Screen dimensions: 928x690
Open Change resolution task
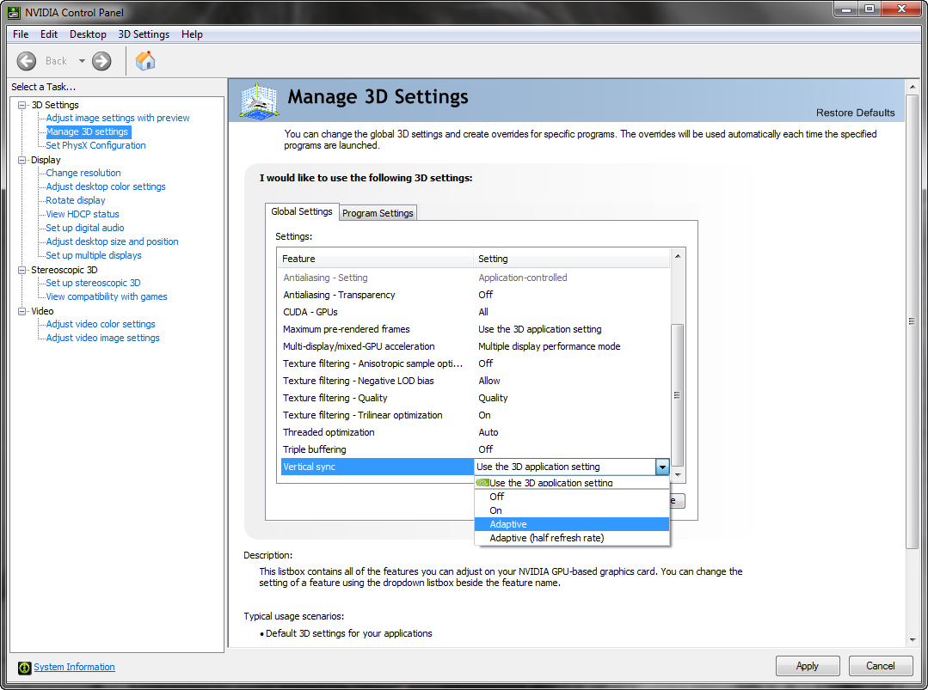click(x=83, y=173)
